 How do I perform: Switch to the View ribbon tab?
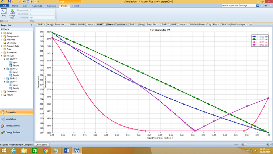25,6
